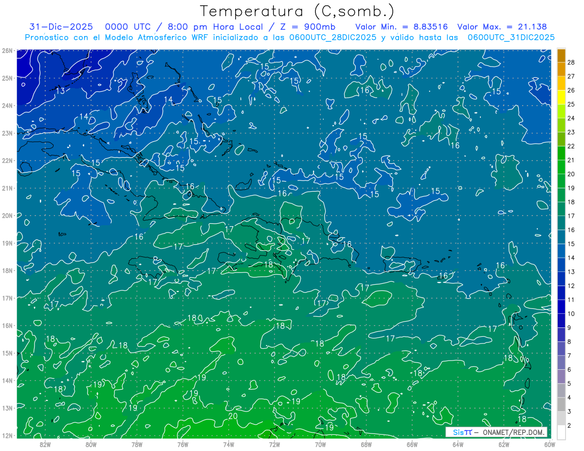
Task: Click the latitude label "20N"
Action: (7, 216)
